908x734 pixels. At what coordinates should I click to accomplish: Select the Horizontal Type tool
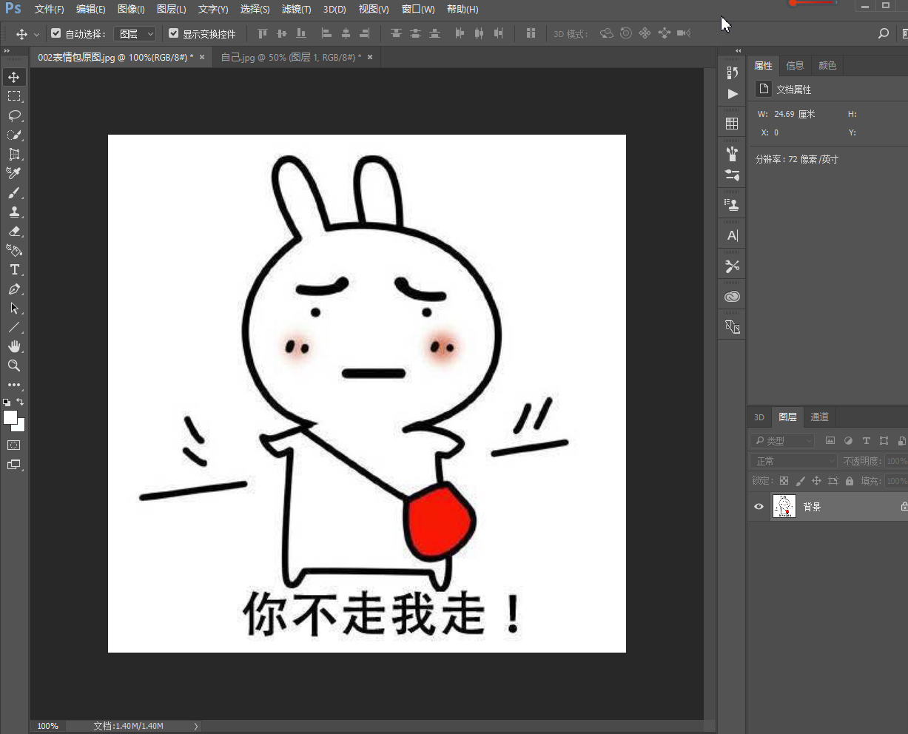15,269
